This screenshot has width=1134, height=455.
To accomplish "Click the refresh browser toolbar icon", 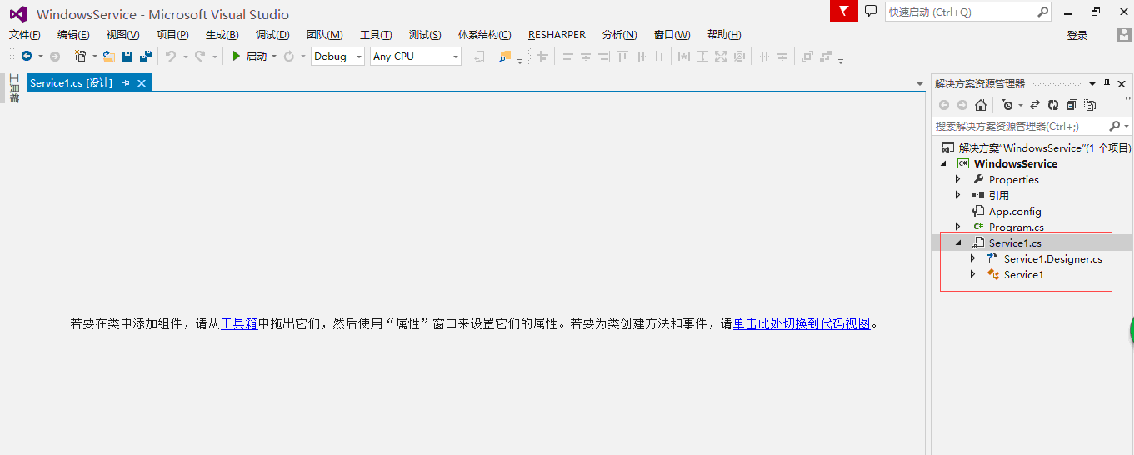I will click(288, 56).
